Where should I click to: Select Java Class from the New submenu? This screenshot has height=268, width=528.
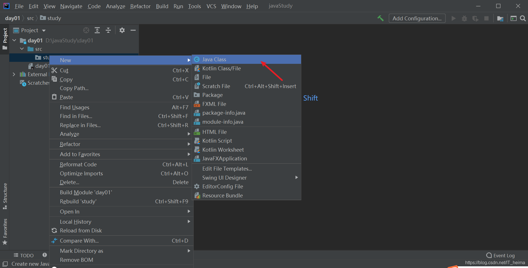click(x=246, y=59)
